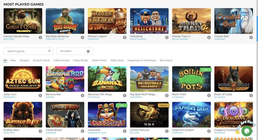Launch Castle Blood game thumbnail
The height and width of the screenshot is (140, 258).
(x=65, y=115)
